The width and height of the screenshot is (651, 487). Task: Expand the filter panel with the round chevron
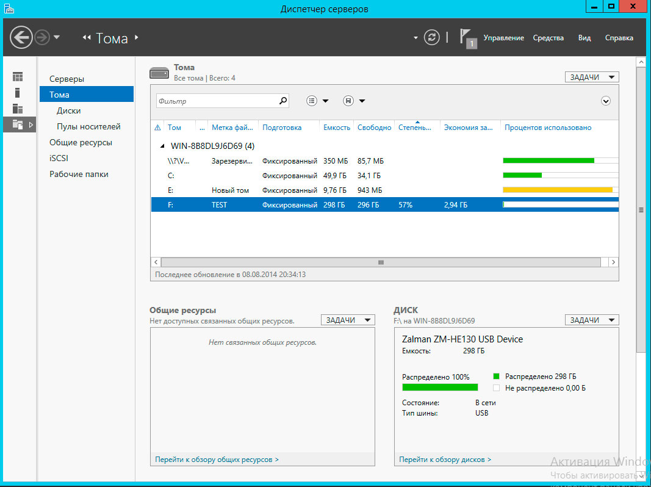(x=606, y=101)
